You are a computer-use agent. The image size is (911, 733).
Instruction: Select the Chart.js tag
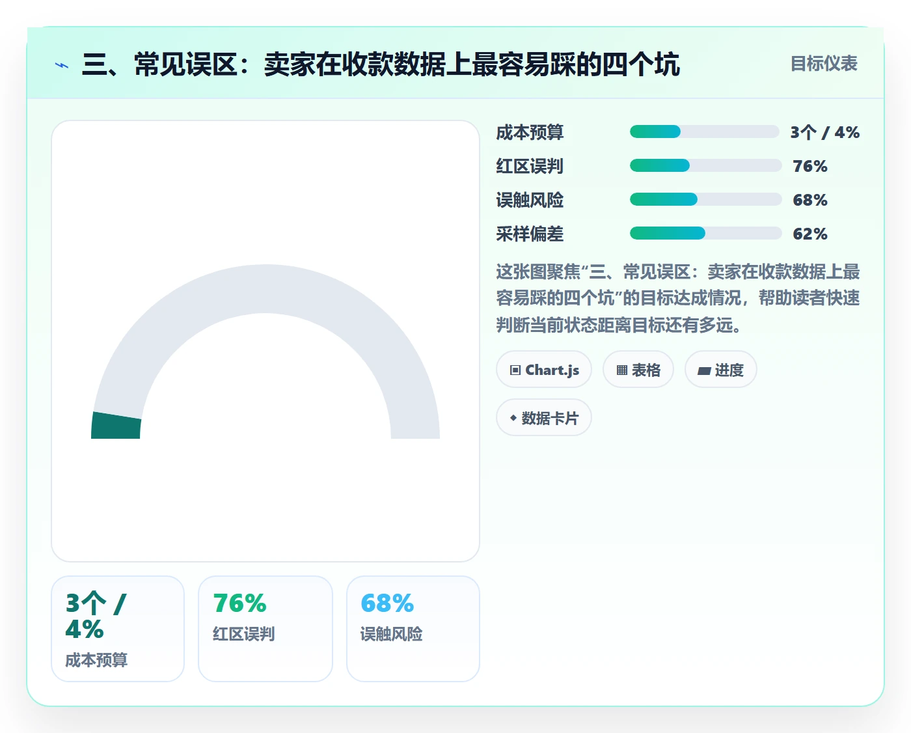click(x=544, y=369)
